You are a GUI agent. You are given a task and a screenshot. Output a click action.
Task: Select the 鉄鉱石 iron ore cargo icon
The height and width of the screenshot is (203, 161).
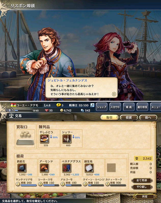[22, 168]
